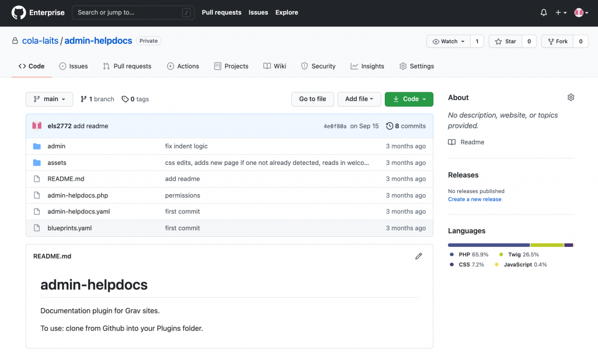
Task: Select the Pull requests repository tab
Action: click(x=127, y=66)
